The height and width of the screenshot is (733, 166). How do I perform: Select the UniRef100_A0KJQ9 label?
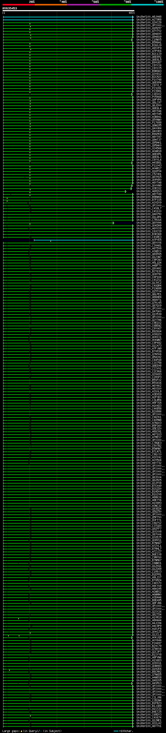(x=149, y=637)
